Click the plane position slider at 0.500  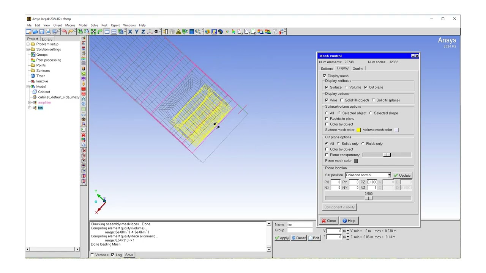pos(368,198)
